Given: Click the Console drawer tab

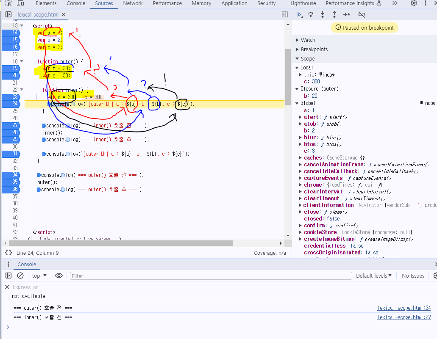Looking at the screenshot, I should (x=27, y=264).
